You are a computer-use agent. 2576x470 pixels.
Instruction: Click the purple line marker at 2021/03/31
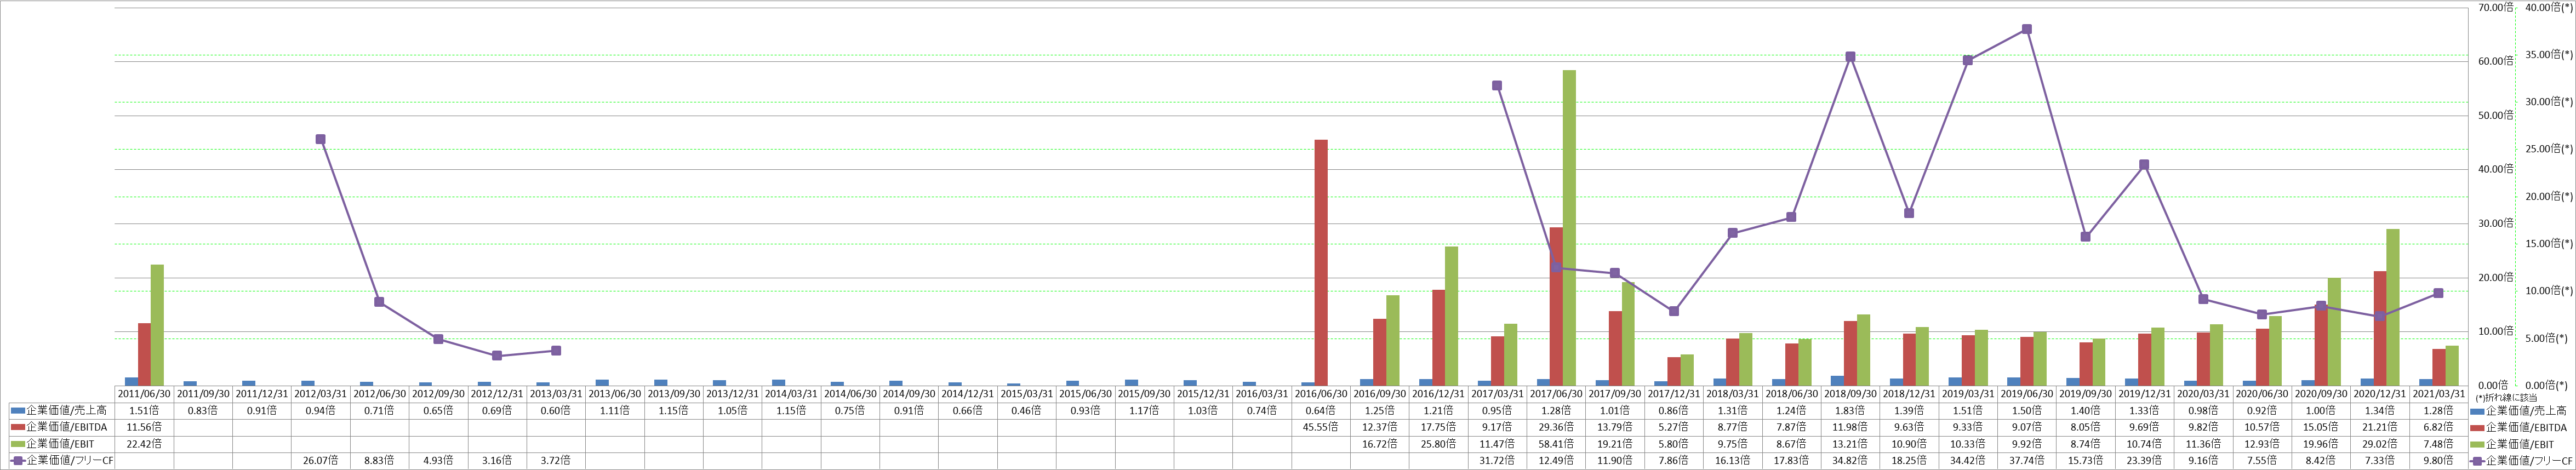[2438, 293]
